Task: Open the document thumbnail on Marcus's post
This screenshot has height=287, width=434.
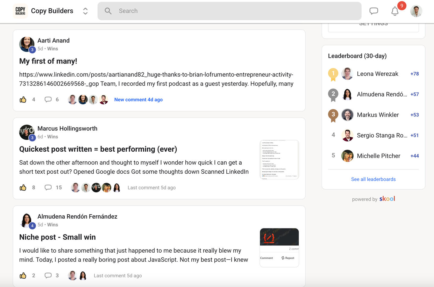Action: pyautogui.click(x=279, y=159)
